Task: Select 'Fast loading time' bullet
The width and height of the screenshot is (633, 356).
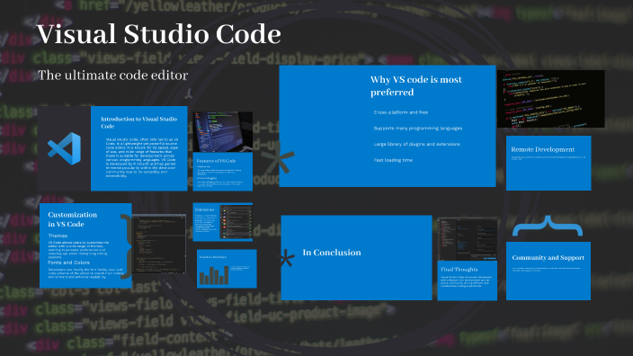Action: [x=393, y=160]
